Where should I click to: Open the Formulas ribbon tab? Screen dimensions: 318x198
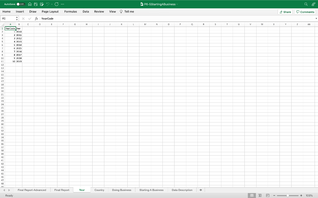(70, 11)
